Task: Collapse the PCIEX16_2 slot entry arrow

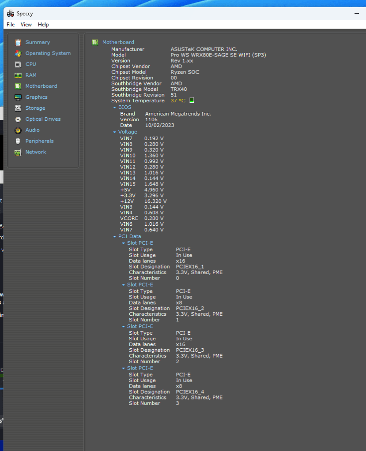Action: (123, 285)
